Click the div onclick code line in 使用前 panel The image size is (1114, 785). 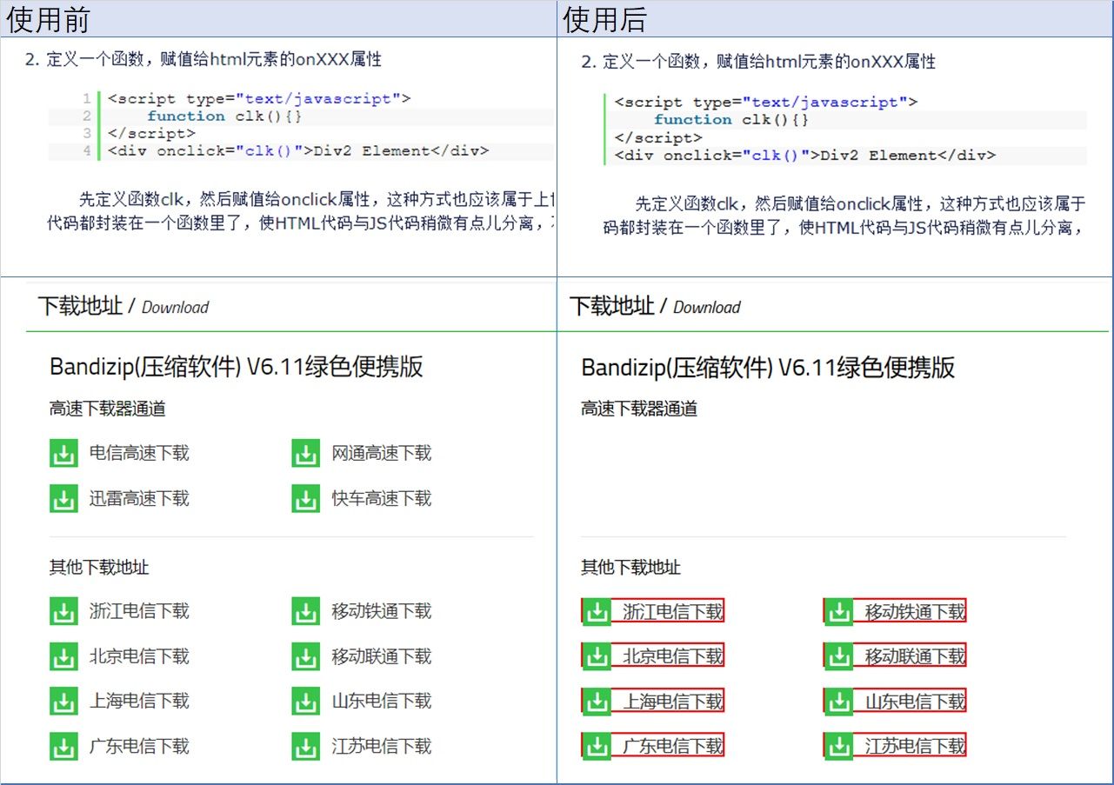tap(299, 151)
